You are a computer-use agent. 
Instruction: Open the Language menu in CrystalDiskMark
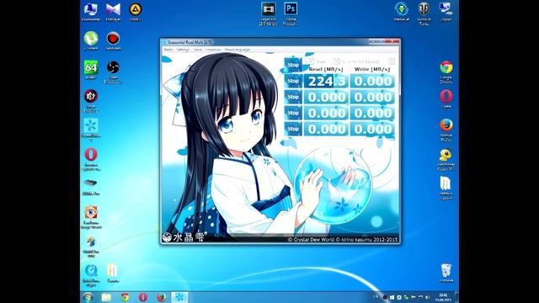click(237, 50)
